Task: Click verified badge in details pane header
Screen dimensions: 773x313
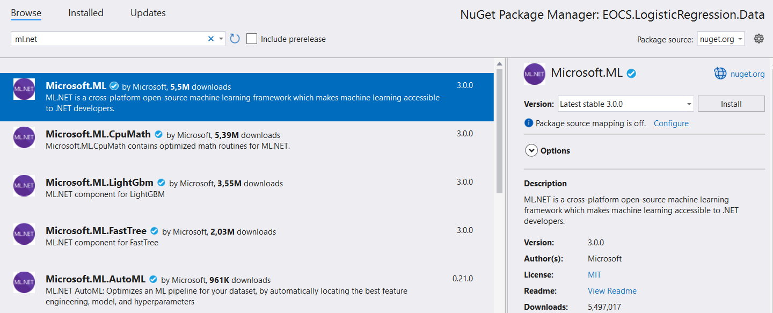Action: (x=632, y=74)
